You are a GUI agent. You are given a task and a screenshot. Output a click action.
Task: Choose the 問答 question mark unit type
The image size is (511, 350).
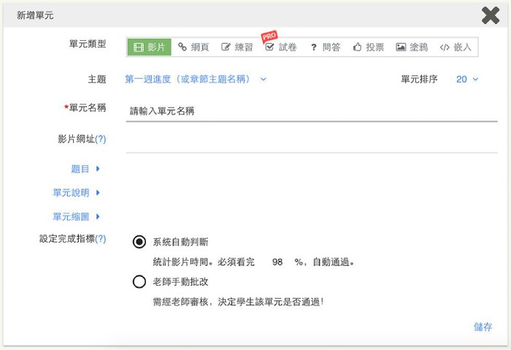(325, 47)
